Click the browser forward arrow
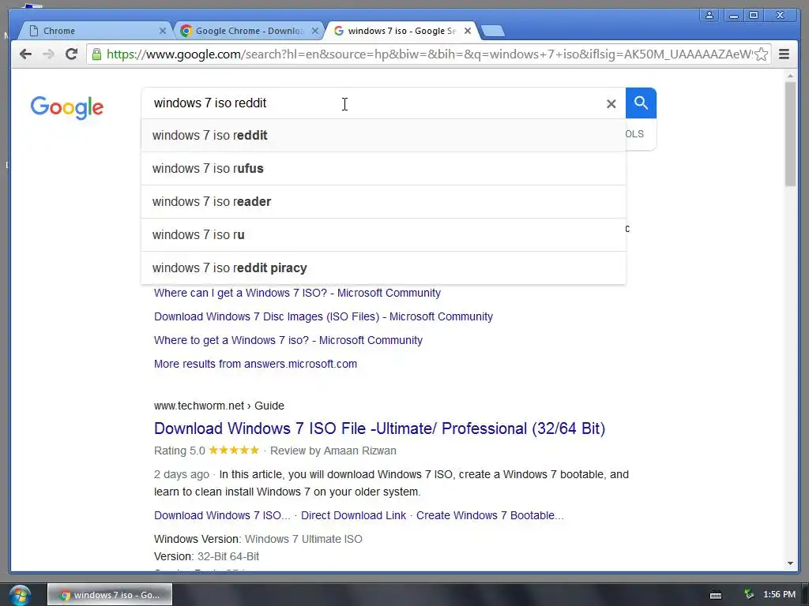The height and width of the screenshot is (606, 809). (48, 54)
